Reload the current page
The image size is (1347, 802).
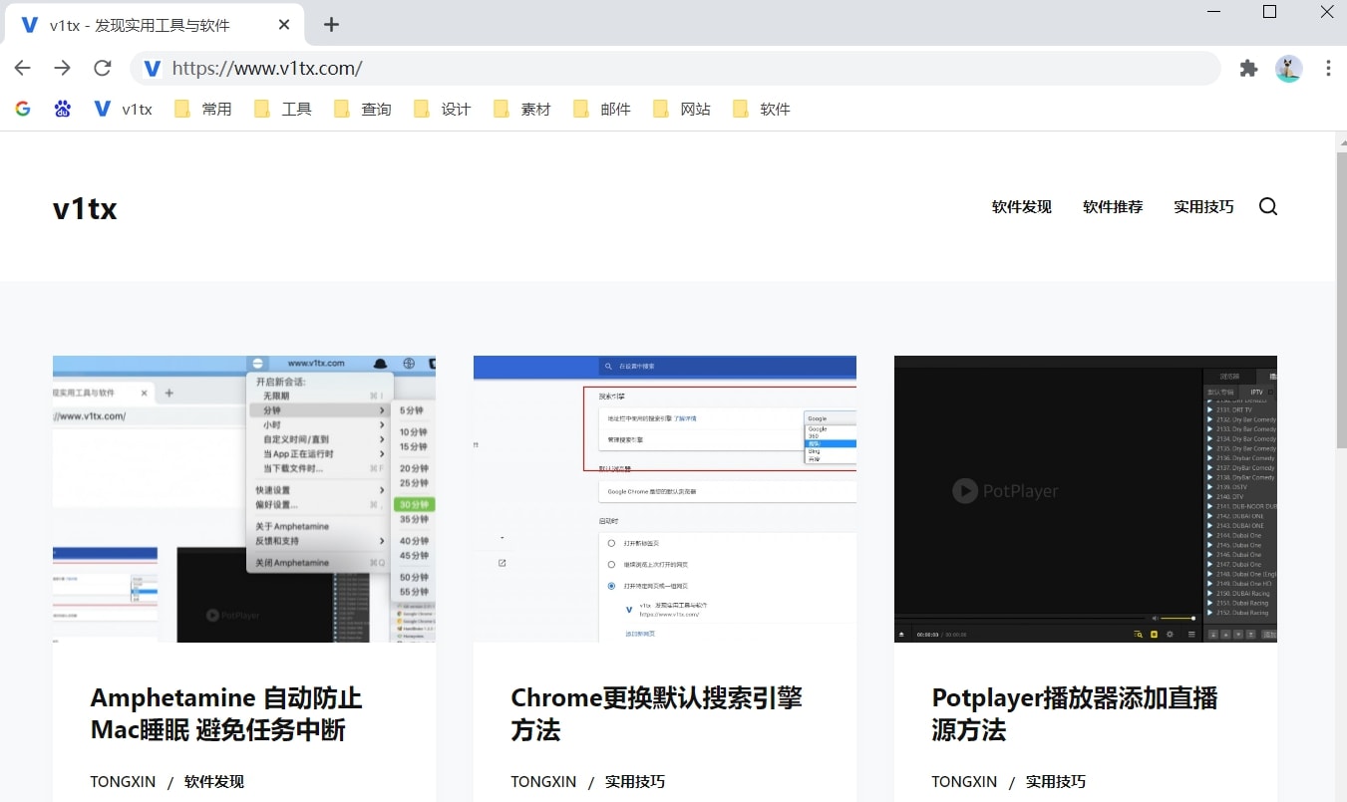tap(102, 68)
